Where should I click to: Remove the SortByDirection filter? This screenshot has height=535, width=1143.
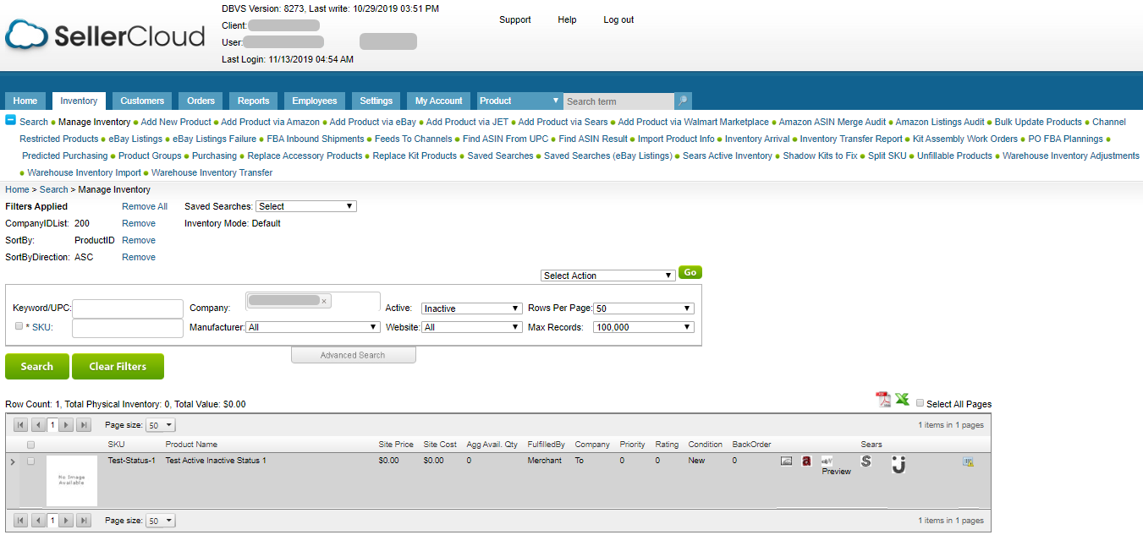[139, 257]
